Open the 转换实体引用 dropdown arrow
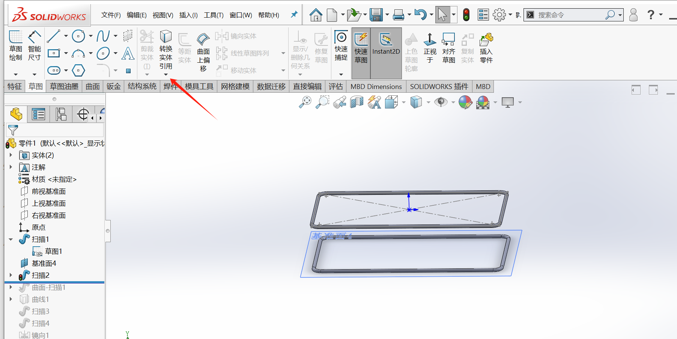677x339 pixels. [166, 74]
